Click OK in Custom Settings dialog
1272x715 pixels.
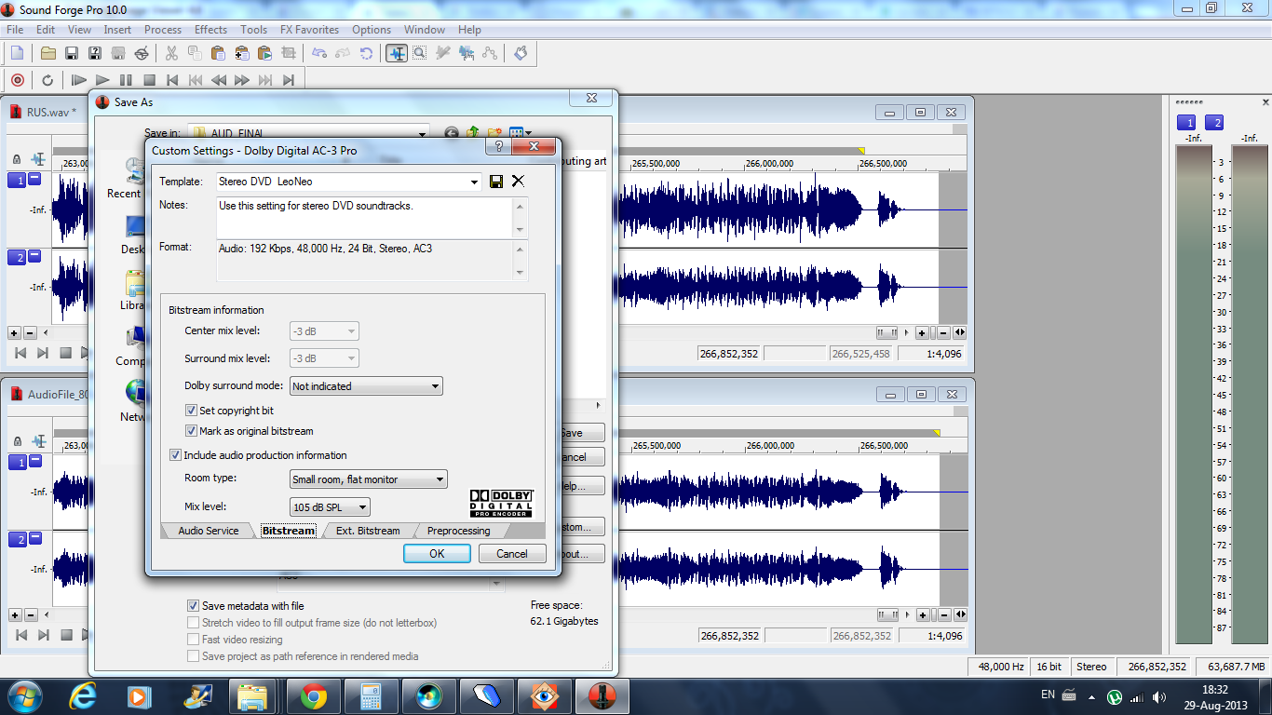(x=437, y=553)
